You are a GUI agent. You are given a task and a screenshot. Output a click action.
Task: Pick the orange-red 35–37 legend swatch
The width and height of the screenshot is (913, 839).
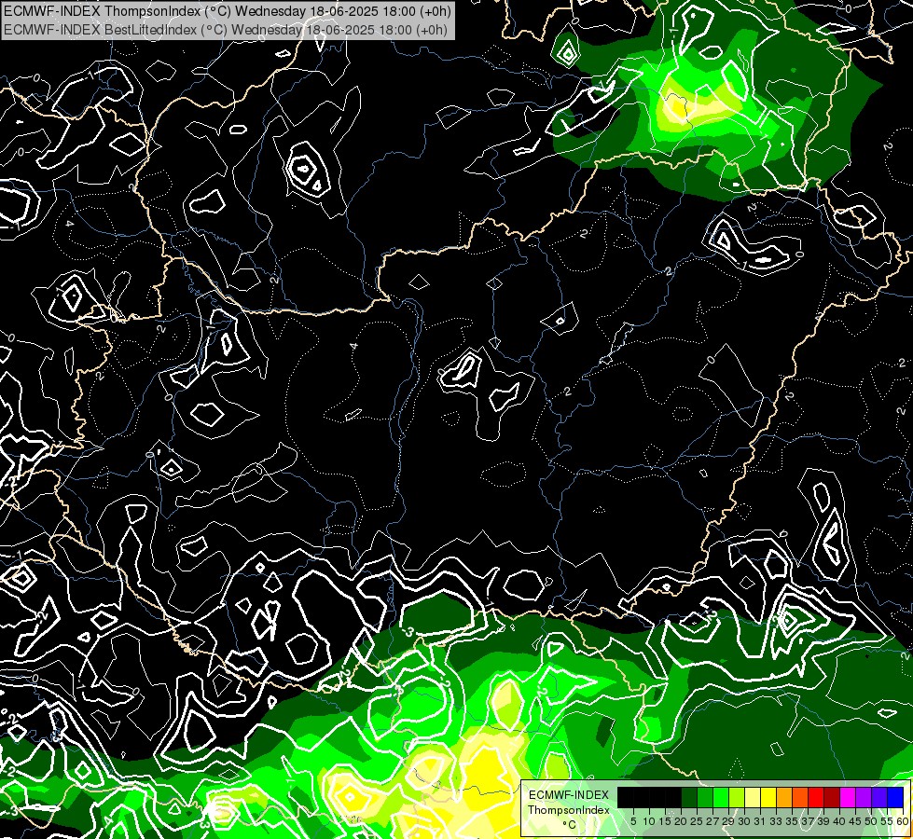(800, 798)
